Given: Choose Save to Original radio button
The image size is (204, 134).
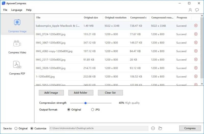Looking at the screenshot, I should [16, 128].
